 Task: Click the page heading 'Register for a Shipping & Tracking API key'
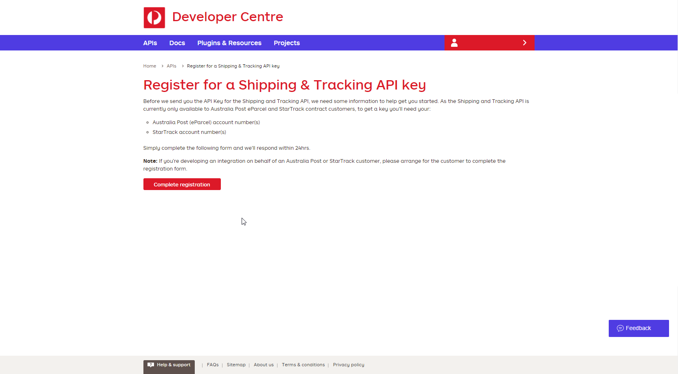tap(284, 85)
